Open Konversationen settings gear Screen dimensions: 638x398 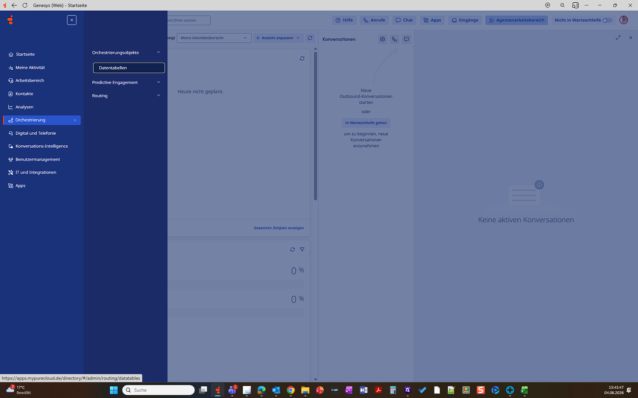pyautogui.click(x=382, y=39)
